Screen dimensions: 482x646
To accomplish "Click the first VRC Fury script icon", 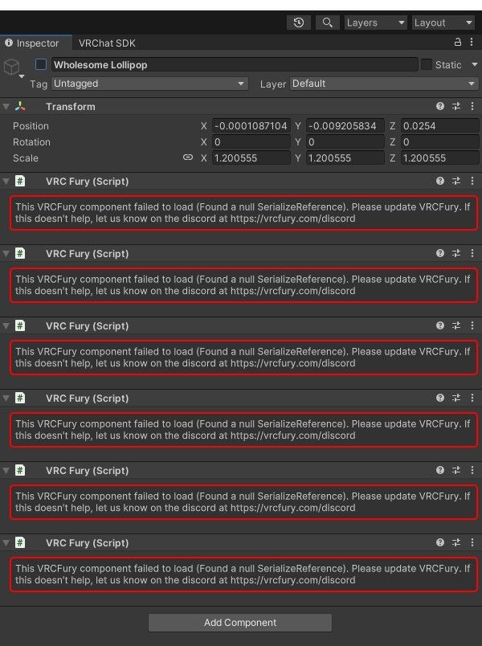I will click(20, 181).
